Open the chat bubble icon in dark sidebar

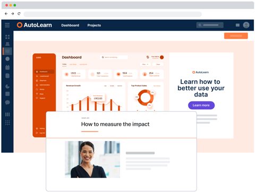7,102
